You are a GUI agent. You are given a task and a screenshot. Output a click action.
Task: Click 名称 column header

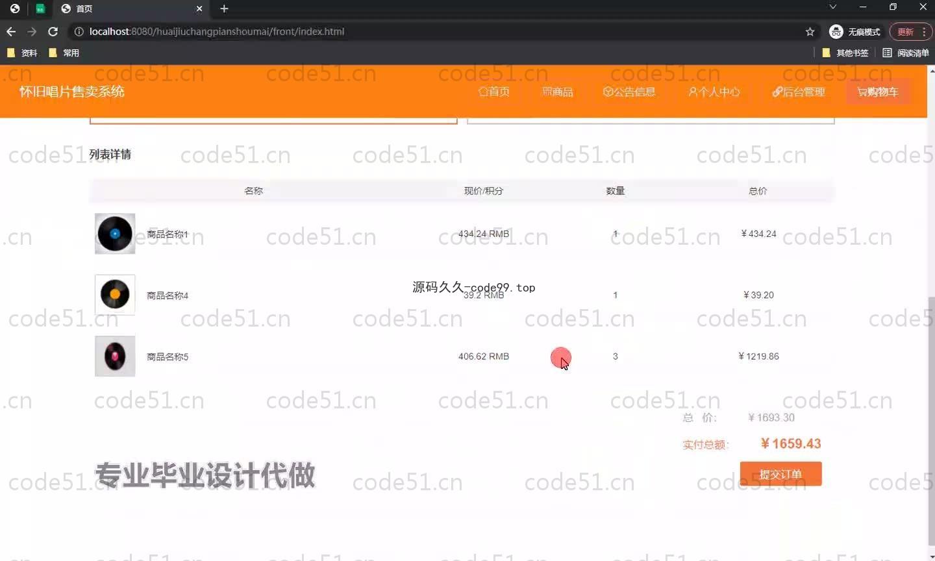253,191
